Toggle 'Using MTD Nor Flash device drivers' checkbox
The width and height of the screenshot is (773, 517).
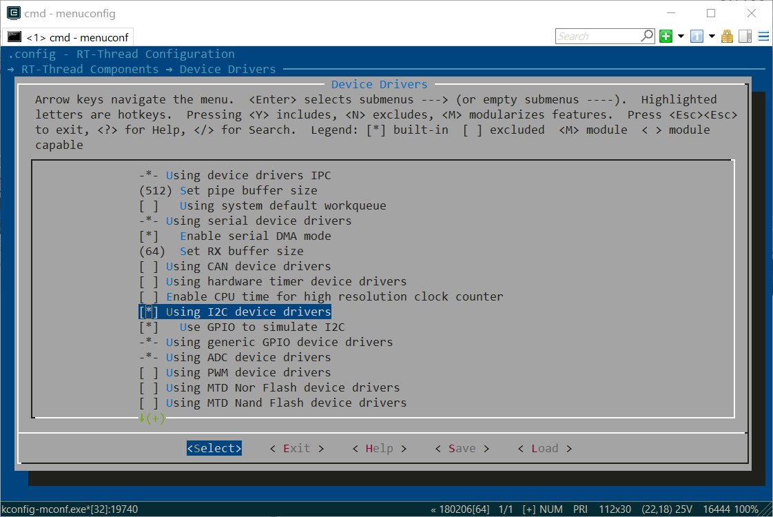click(149, 387)
